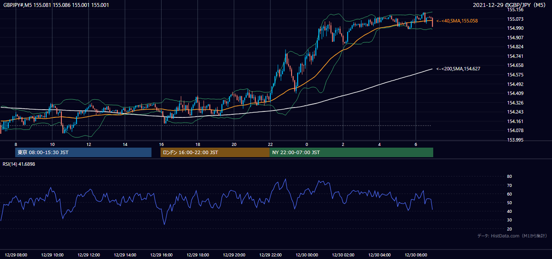The image size is (552, 259).
Task: Click hour label 0 under price chart
Action: [307, 144]
